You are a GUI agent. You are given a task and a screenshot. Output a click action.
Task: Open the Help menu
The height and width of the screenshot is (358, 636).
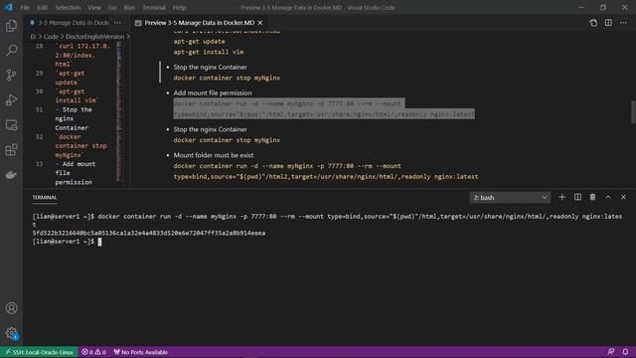click(x=179, y=7)
